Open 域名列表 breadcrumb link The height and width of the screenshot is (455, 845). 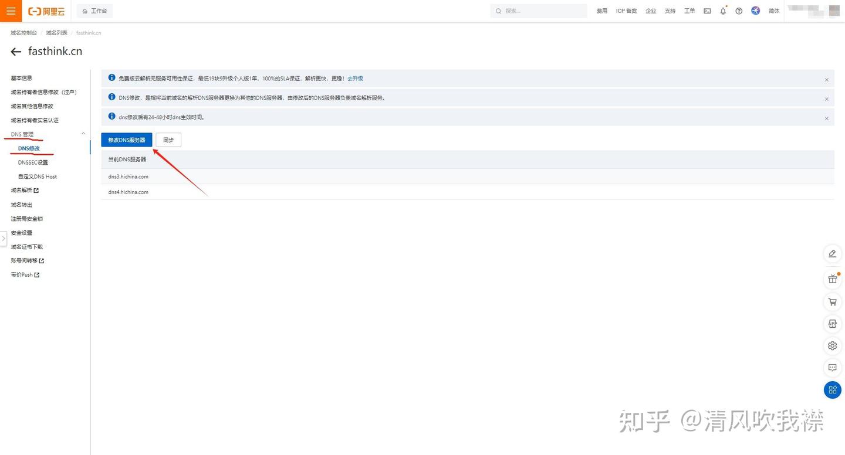click(x=56, y=33)
